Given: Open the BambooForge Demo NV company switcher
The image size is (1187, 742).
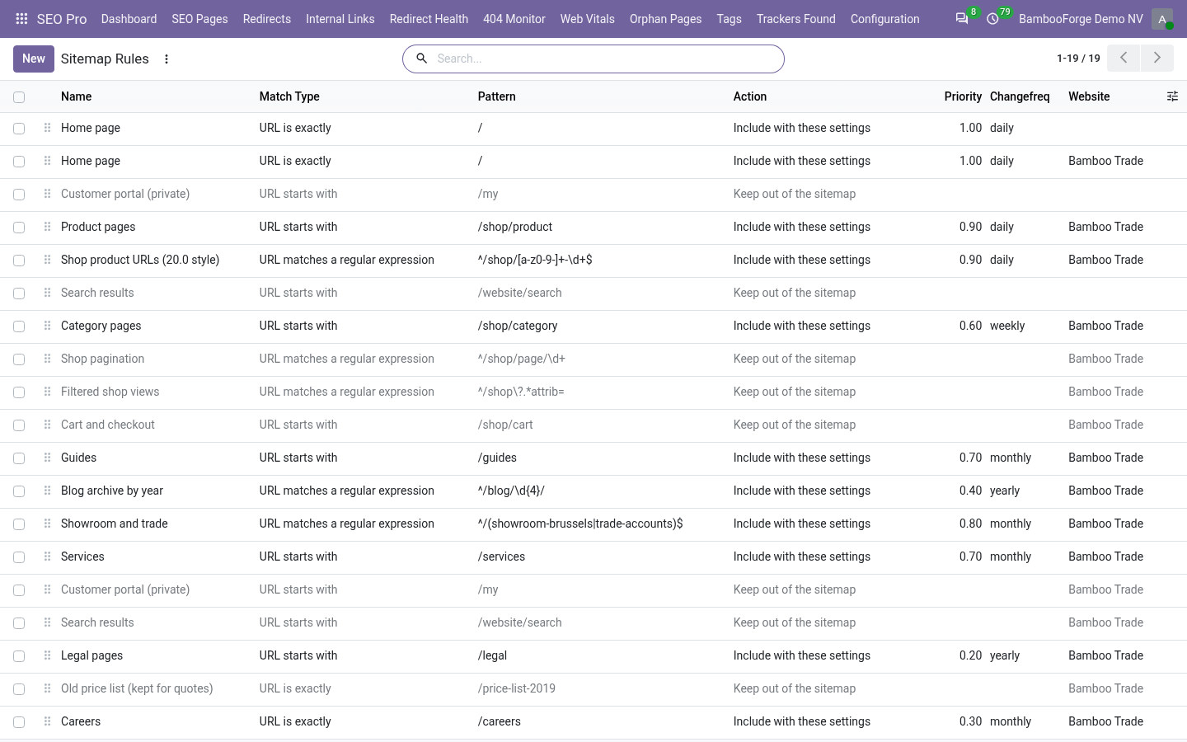Looking at the screenshot, I should click(1081, 18).
